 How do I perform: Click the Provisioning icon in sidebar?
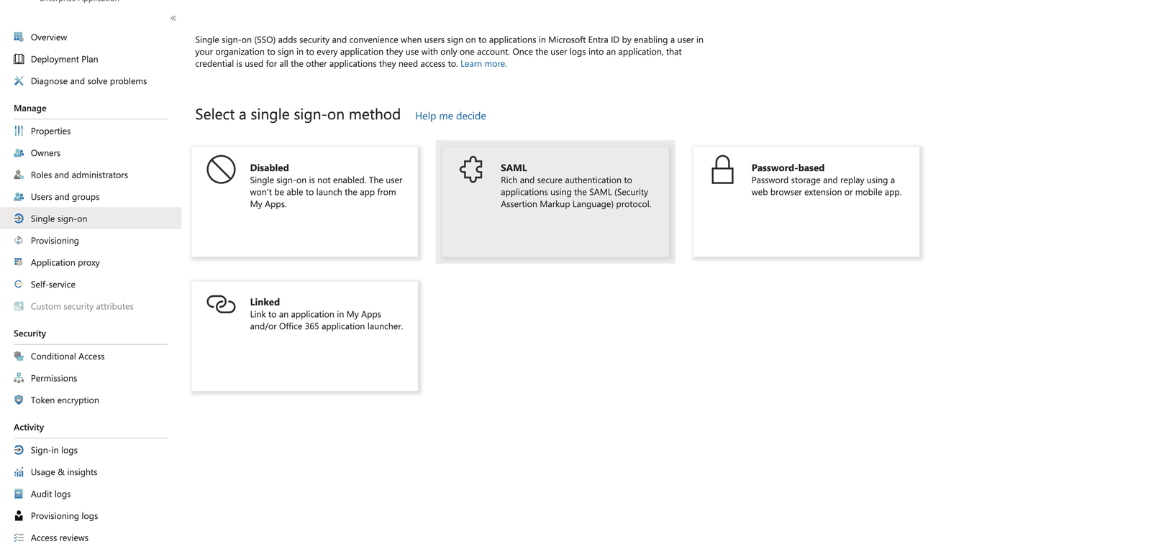click(x=19, y=240)
